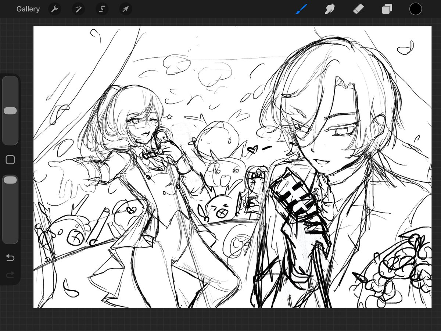Activate the Transform arrow tool
The width and height of the screenshot is (441, 331).
coord(125,9)
